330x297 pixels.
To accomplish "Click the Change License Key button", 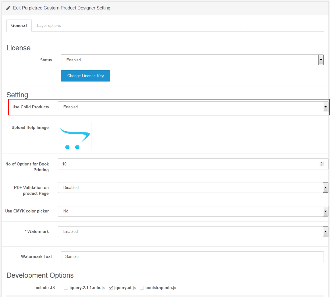I will coord(85,76).
